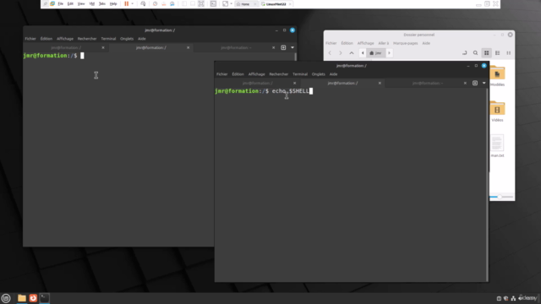The width and height of the screenshot is (541, 304).
Task: Open the Modèles folder
Action: (x=497, y=76)
